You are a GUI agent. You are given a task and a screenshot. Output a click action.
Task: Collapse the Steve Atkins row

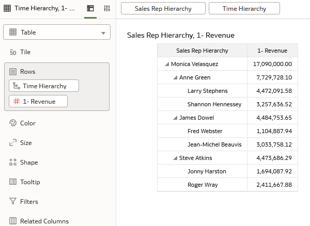tap(175, 158)
